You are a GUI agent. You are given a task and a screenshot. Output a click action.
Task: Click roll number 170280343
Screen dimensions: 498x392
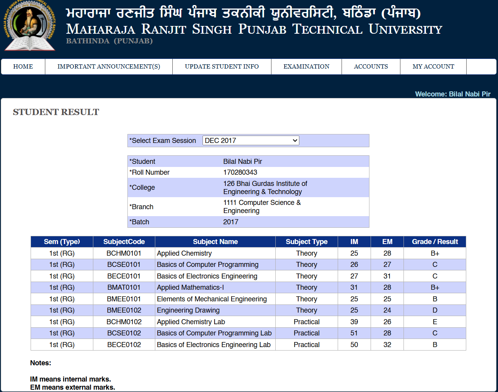coord(240,172)
